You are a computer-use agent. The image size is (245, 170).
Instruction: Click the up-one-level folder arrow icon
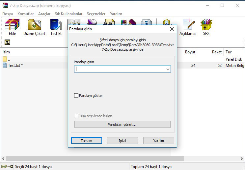(7, 42)
